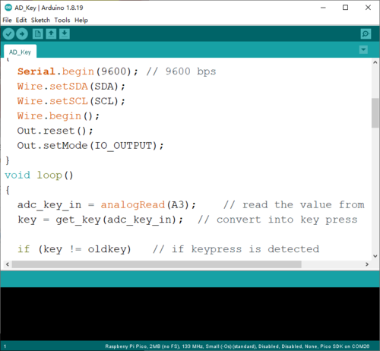The width and height of the screenshot is (380, 351).
Task: Click the '// convert into key press' comment
Action: [277, 220]
